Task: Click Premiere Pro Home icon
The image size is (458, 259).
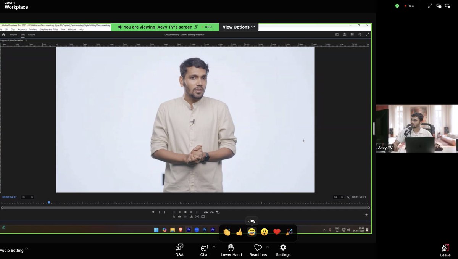Action: (4, 34)
